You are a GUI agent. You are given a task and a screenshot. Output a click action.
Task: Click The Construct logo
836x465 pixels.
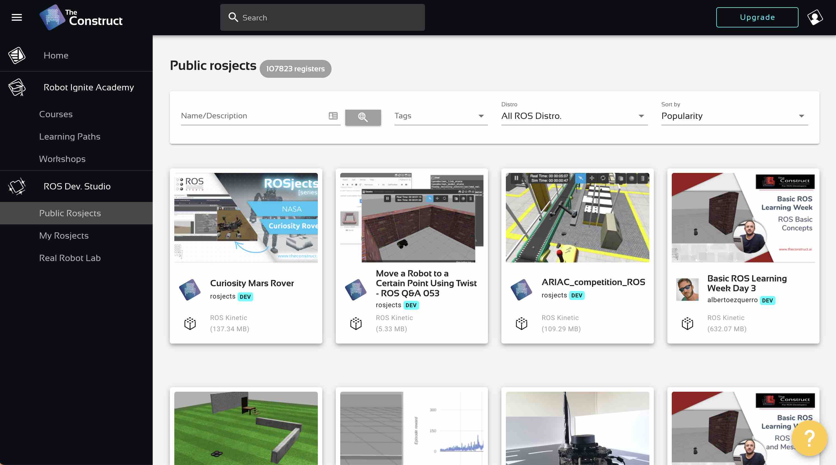[x=81, y=18]
